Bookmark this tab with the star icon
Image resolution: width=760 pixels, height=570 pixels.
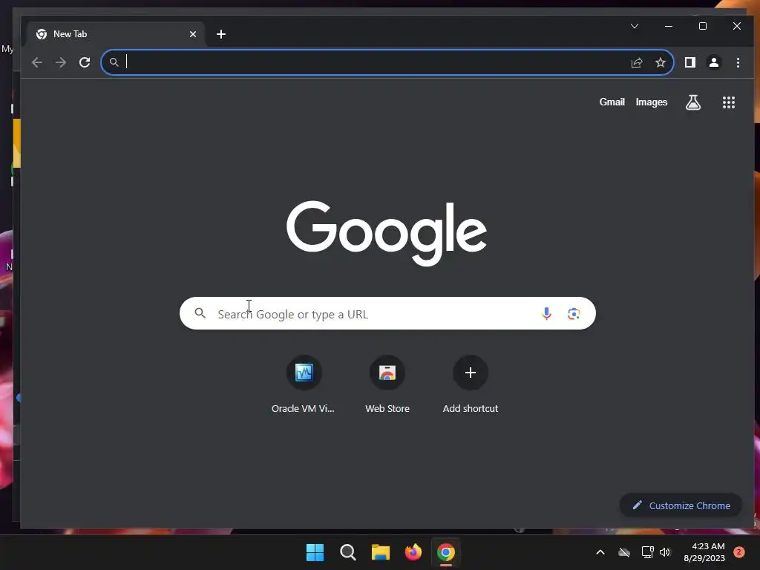tap(660, 62)
